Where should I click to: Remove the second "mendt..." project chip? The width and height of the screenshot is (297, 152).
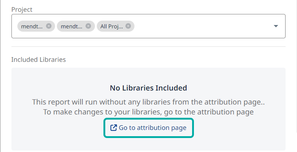point(88,26)
